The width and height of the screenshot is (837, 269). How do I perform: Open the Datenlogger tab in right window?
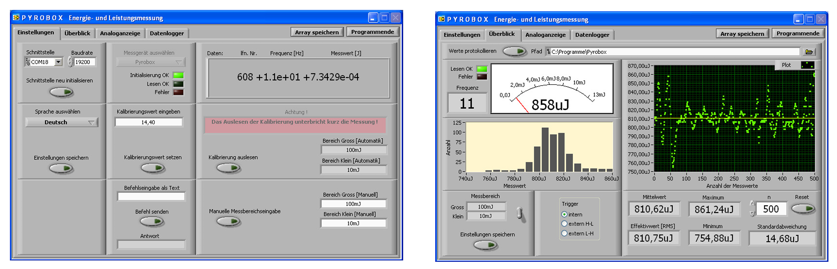click(x=592, y=35)
